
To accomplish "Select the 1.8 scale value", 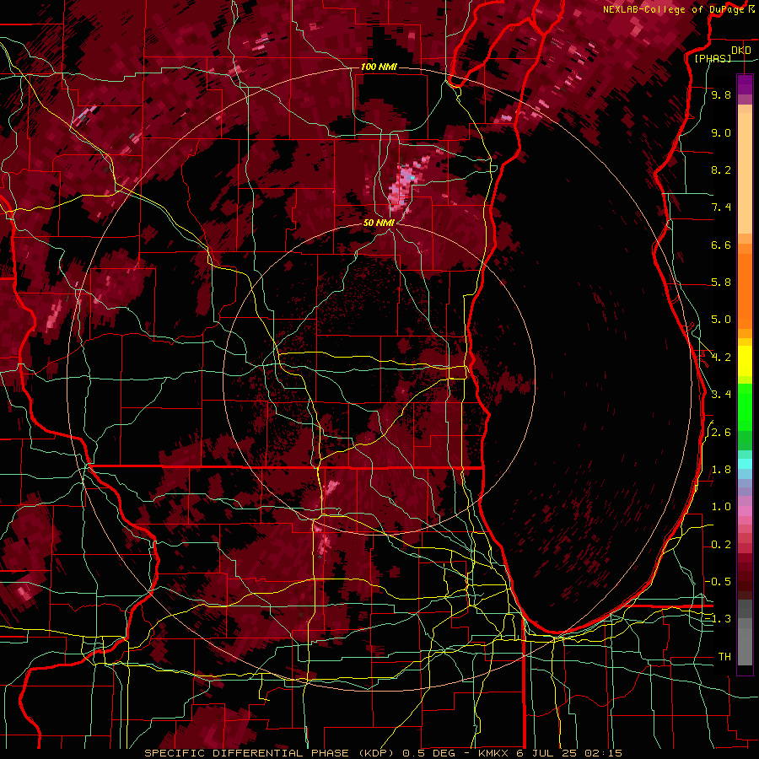I will (721, 470).
